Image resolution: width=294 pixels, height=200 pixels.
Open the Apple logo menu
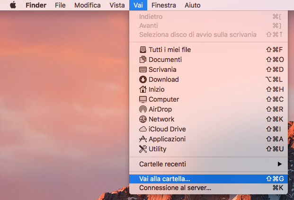coord(13,5)
